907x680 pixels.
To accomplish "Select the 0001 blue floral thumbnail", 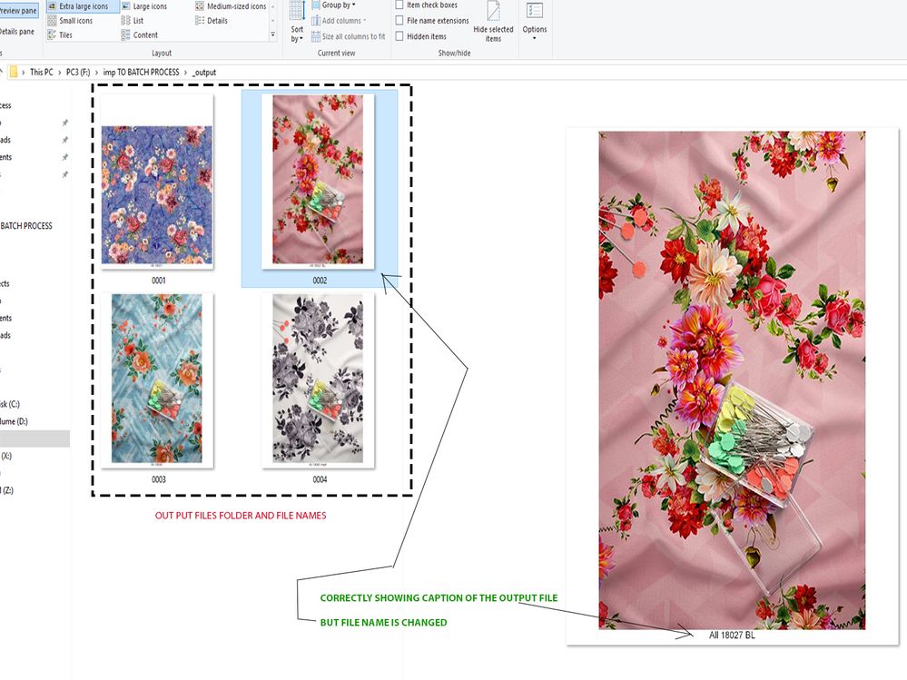I will point(157,182).
